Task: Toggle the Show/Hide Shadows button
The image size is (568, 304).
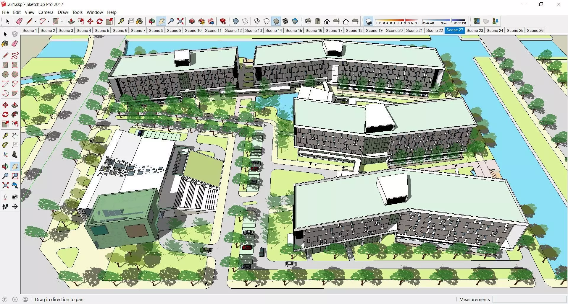Action: [368, 21]
